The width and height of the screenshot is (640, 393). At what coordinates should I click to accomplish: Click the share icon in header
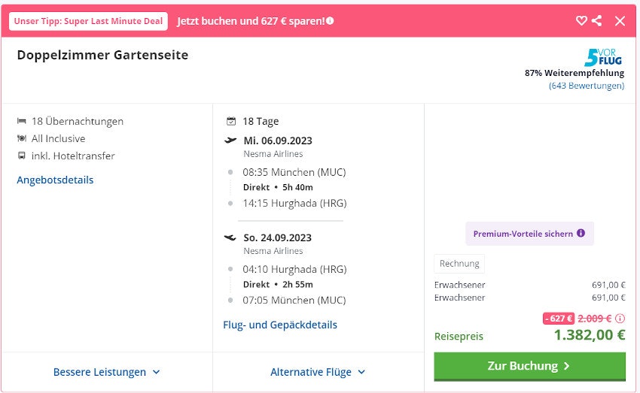(x=596, y=21)
